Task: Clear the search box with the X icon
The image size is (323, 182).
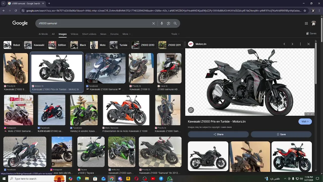Action: click(153, 23)
